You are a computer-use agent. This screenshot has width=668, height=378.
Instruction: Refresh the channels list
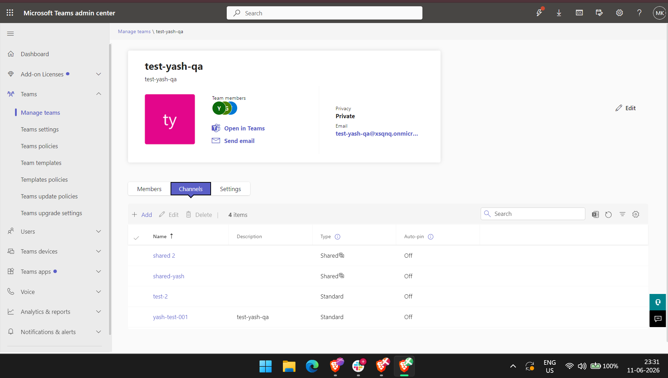click(x=609, y=214)
